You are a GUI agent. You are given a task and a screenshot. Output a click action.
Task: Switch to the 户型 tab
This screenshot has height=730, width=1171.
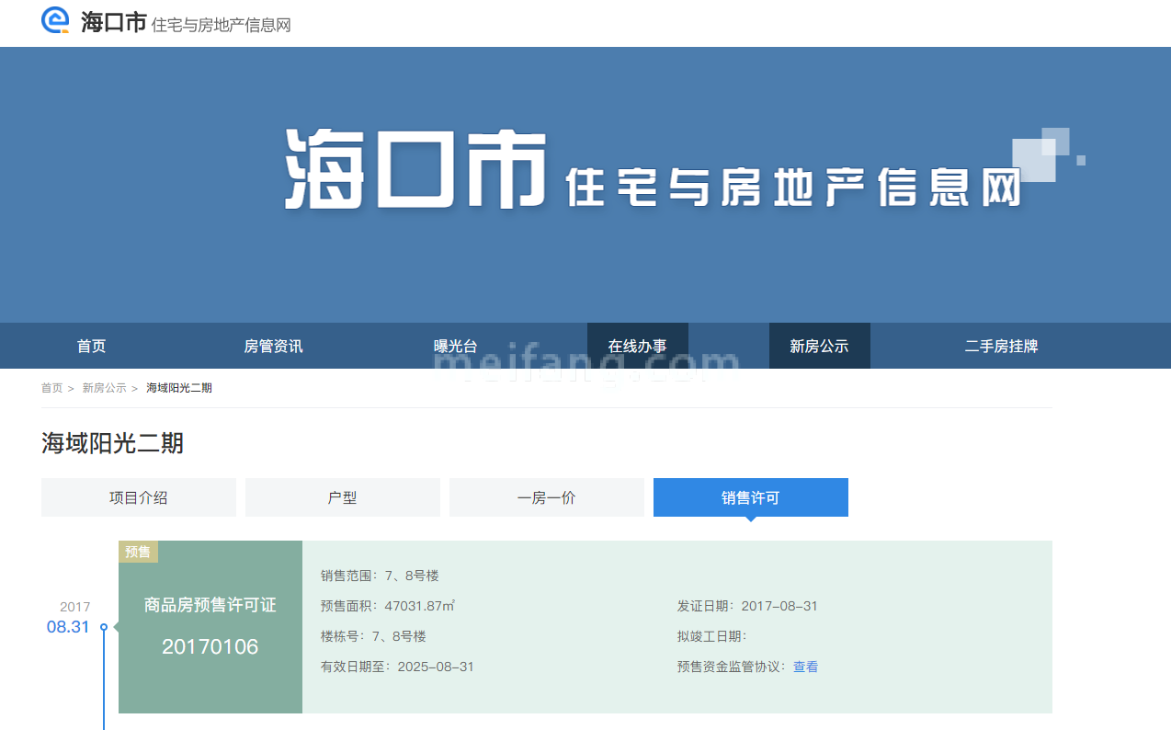(x=343, y=497)
